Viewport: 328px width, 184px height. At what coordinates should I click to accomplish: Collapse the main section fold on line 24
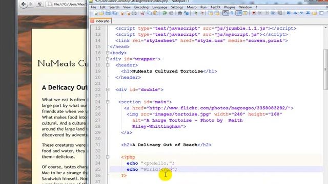[108, 102]
